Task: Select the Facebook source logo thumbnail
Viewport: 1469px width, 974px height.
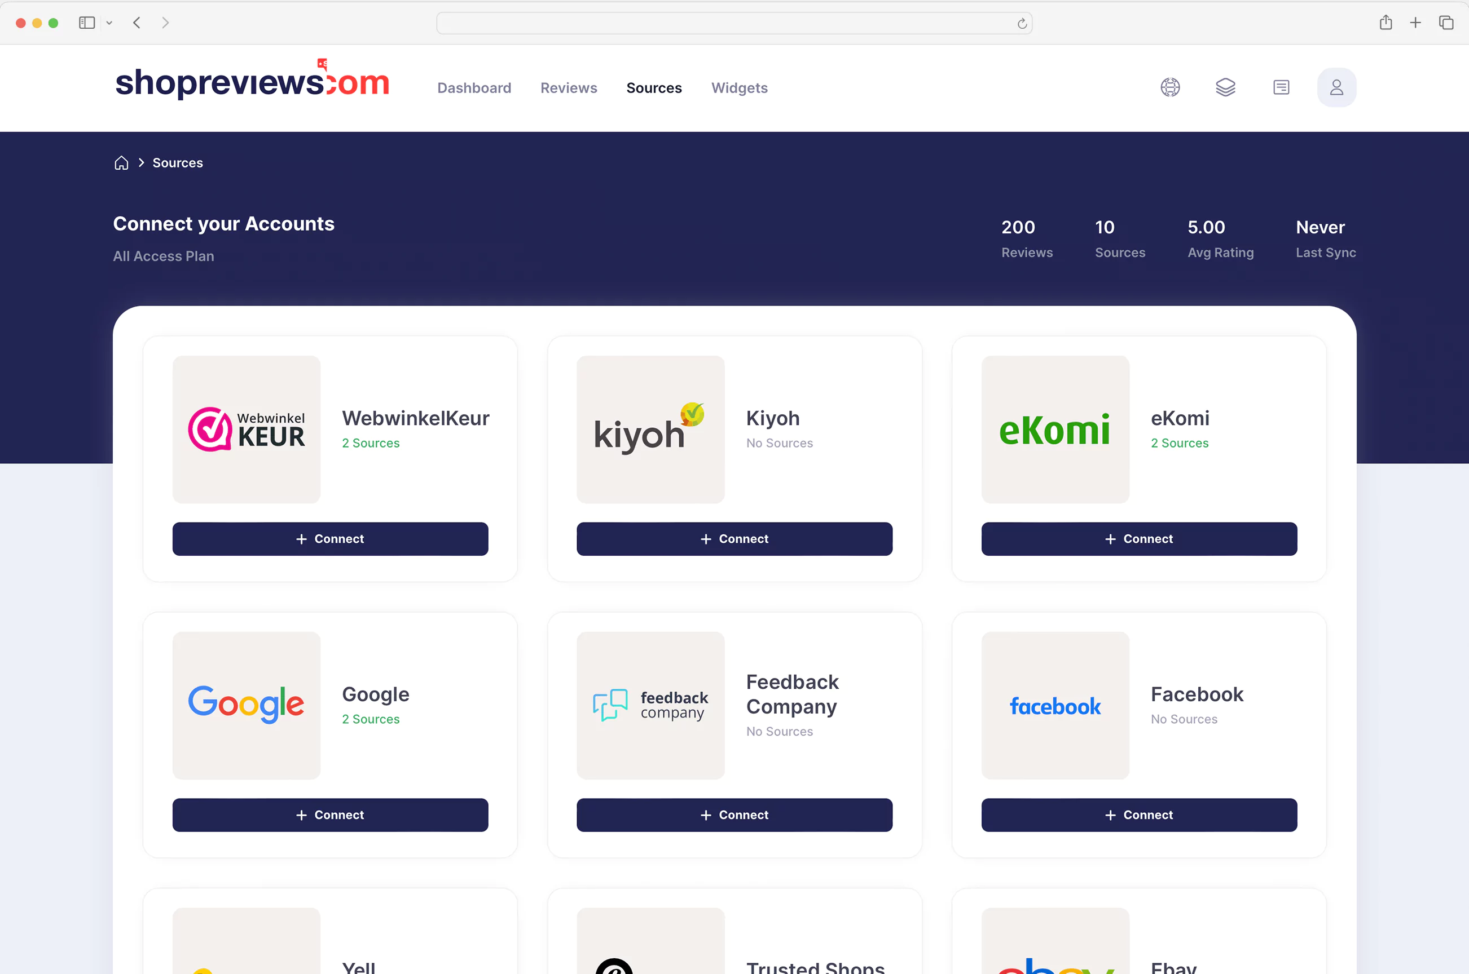Action: click(x=1055, y=706)
